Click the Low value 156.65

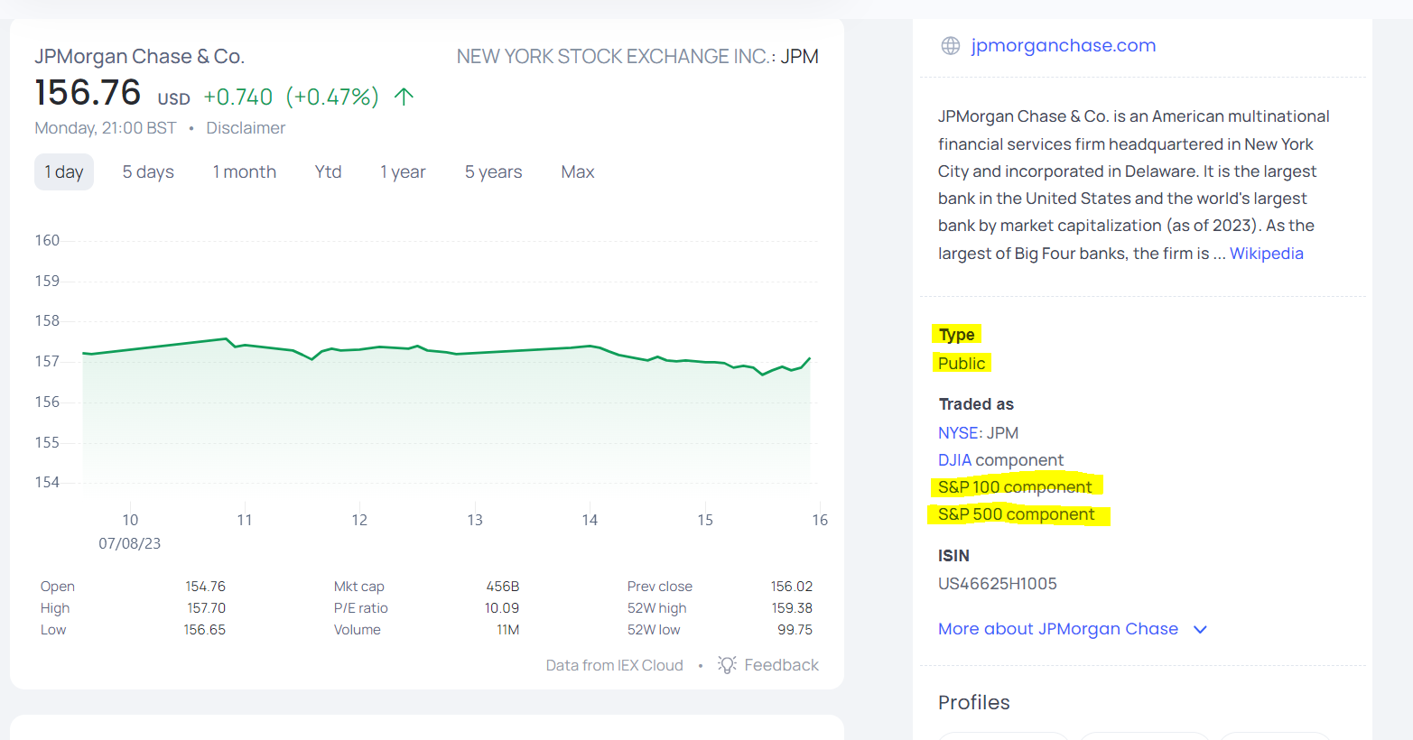205,630
